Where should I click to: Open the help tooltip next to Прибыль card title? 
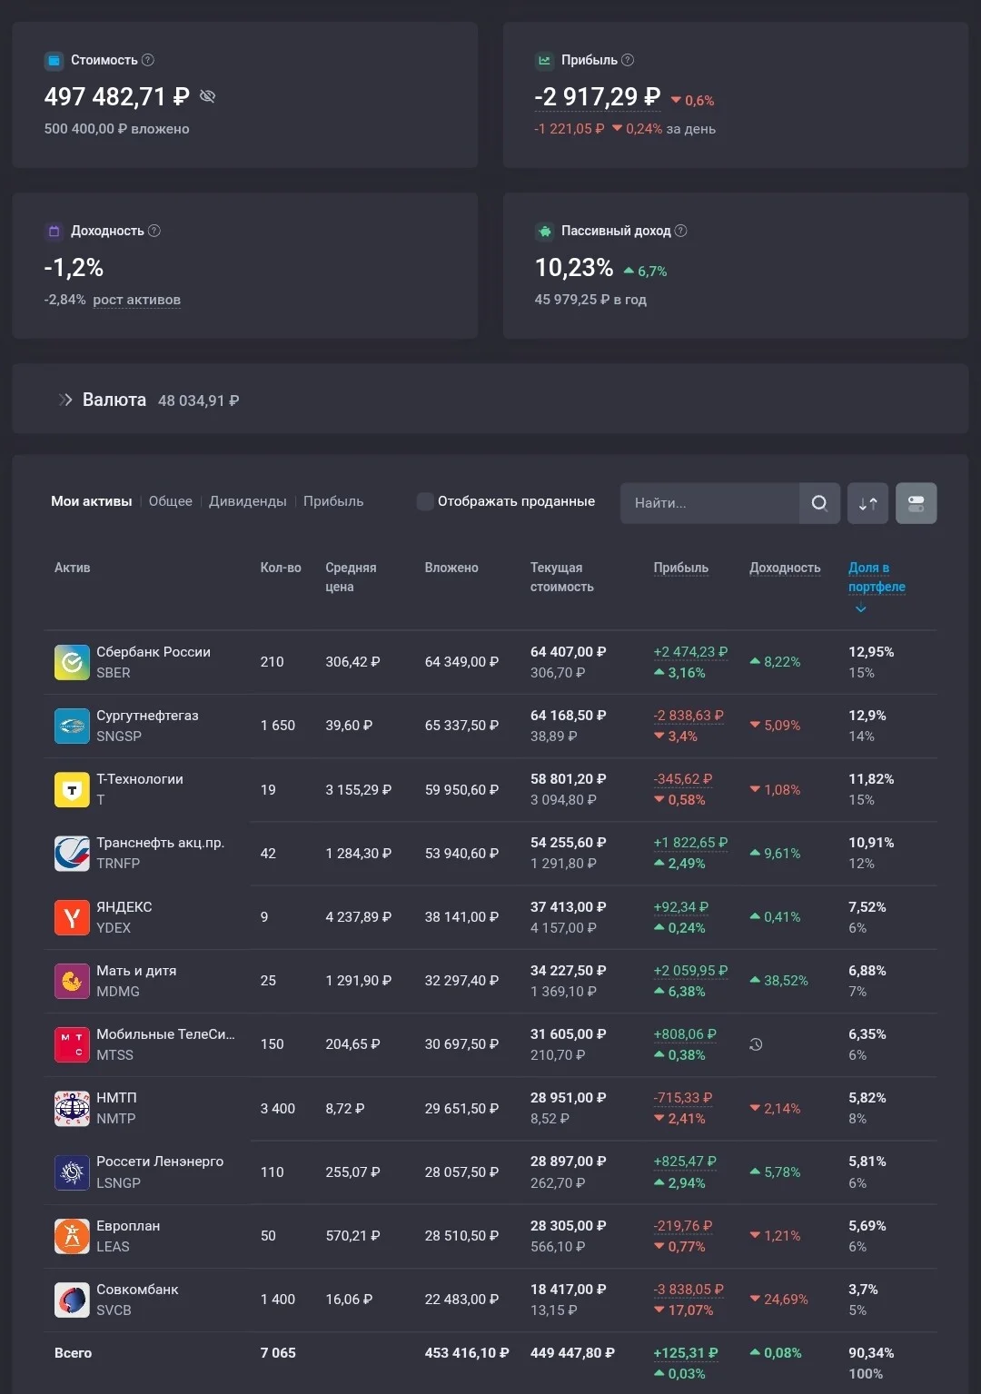628,60
